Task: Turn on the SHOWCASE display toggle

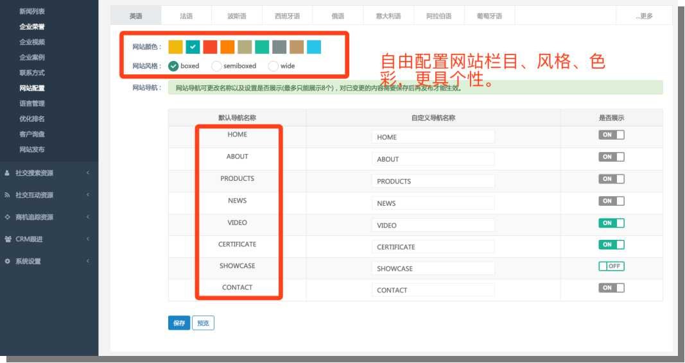Action: (x=611, y=266)
